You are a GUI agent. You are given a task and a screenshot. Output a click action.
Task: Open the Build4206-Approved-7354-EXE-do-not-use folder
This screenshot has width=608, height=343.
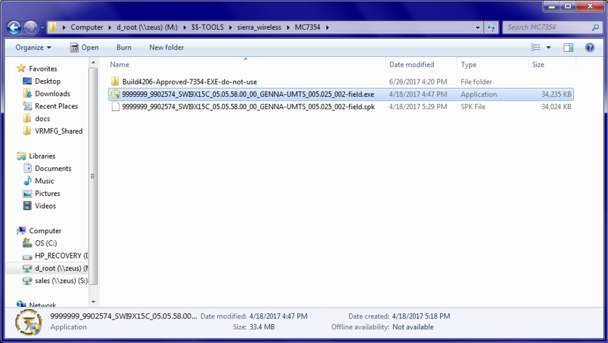tap(189, 82)
